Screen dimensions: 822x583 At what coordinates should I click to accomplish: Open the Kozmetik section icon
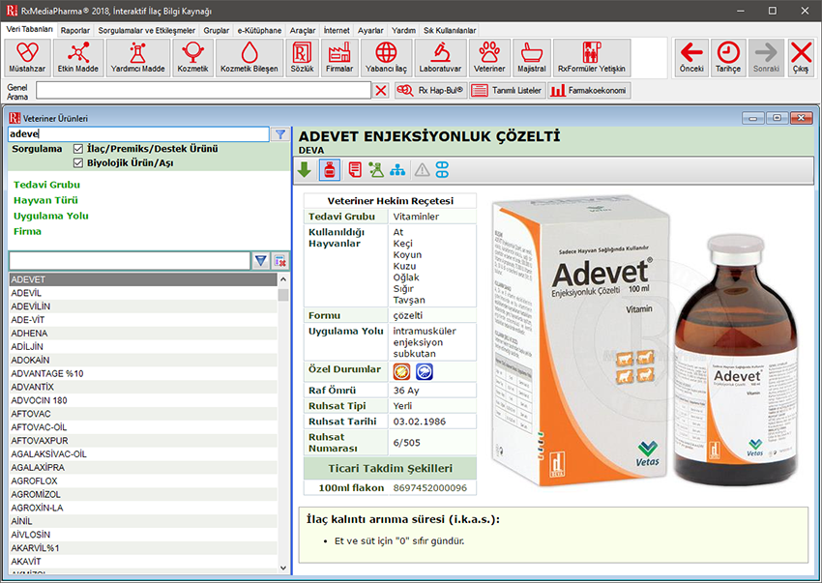coord(192,57)
